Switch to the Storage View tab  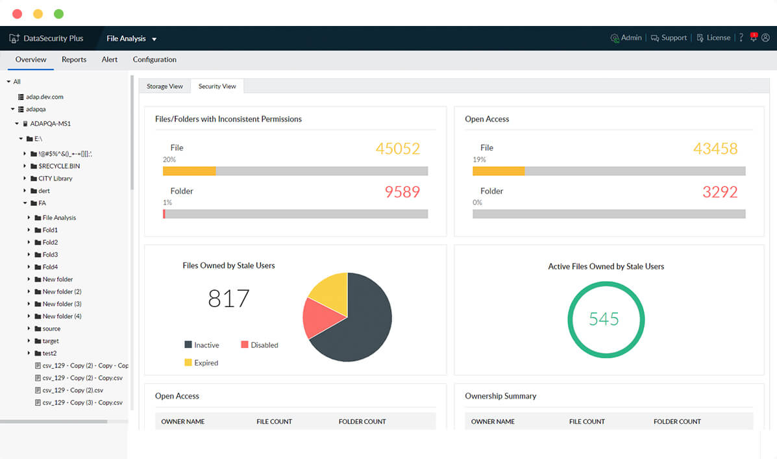point(164,85)
